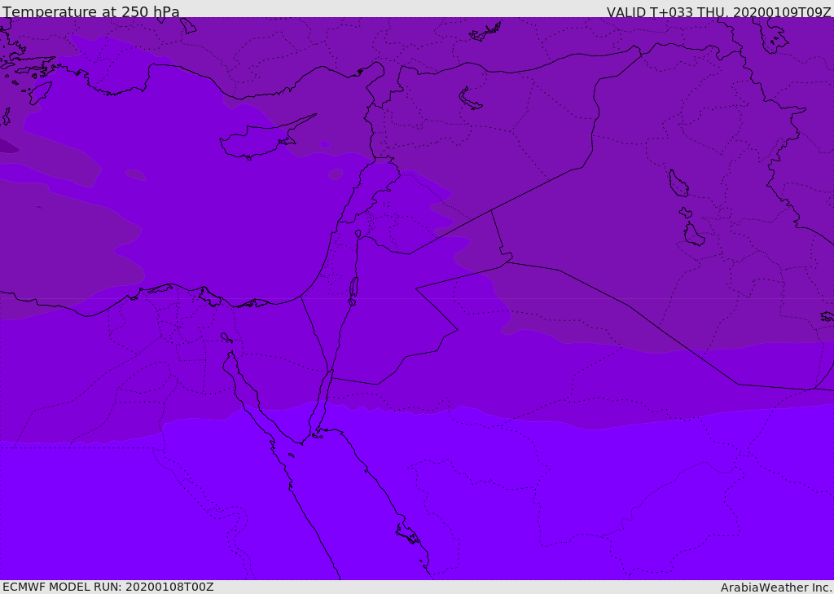
Task: Click the 'VALID T+033 THU. 20200109T09Z' label
Action: click(x=718, y=12)
